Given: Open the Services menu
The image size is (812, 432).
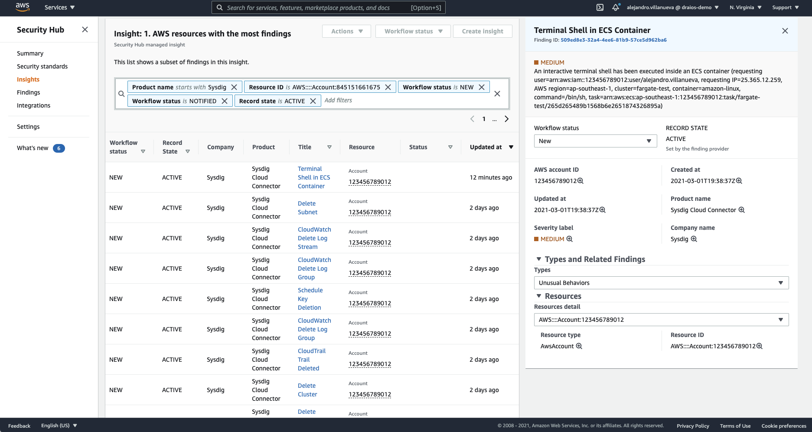Looking at the screenshot, I should pyautogui.click(x=59, y=7).
